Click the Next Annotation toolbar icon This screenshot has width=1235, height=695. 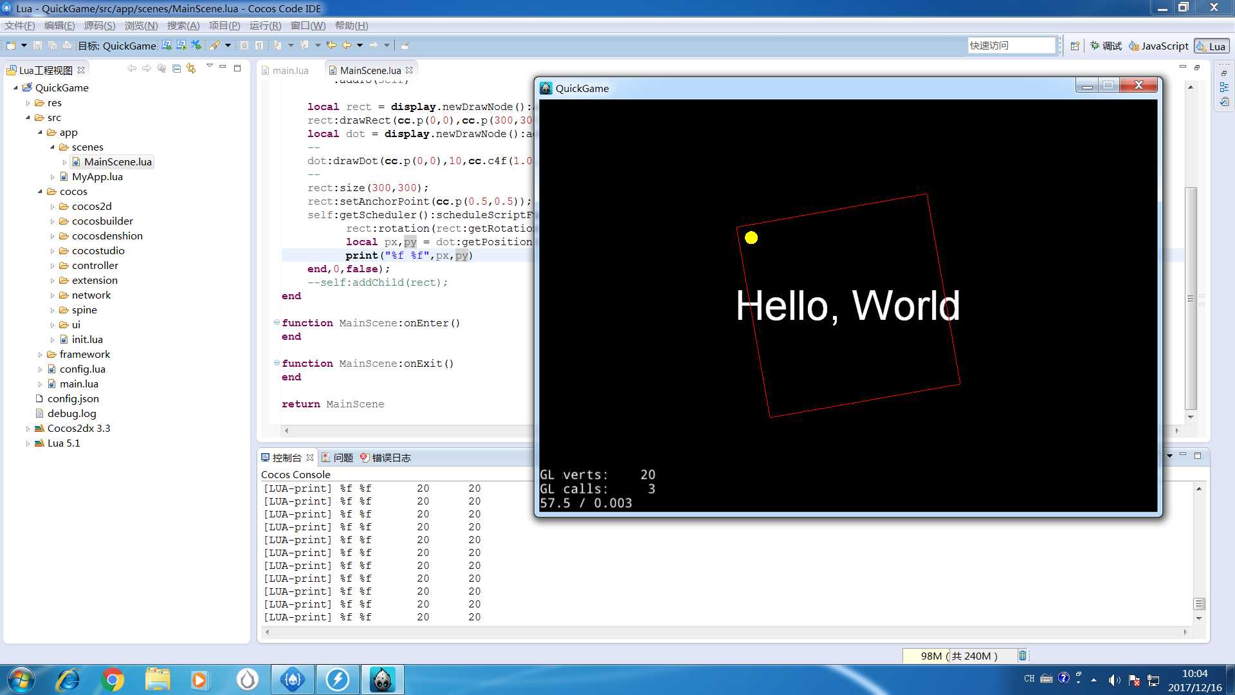[278, 46]
